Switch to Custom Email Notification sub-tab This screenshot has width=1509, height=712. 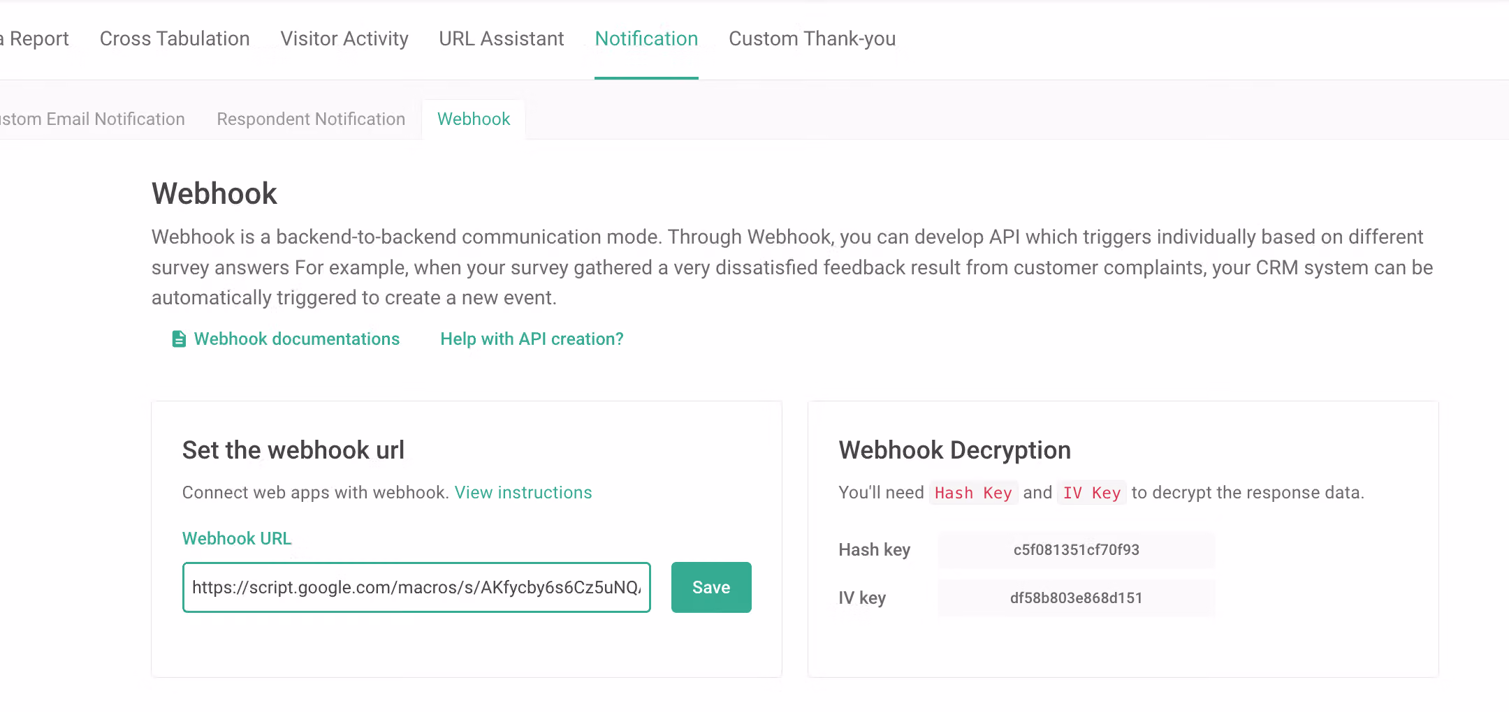92,119
